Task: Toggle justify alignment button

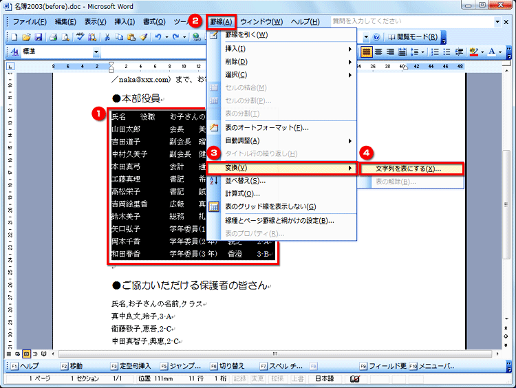Action: (366, 52)
